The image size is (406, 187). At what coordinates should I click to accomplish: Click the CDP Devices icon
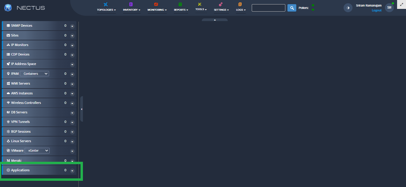8,54
